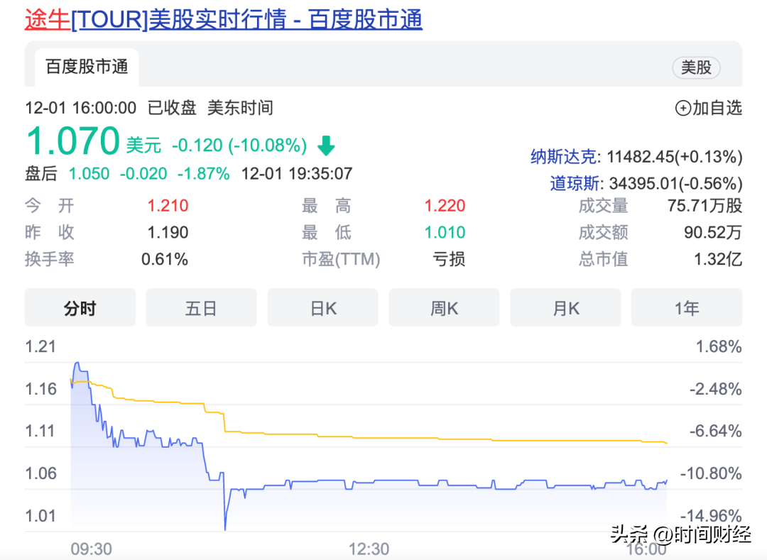Click the 1.06 y-axis label

[x=40, y=473]
